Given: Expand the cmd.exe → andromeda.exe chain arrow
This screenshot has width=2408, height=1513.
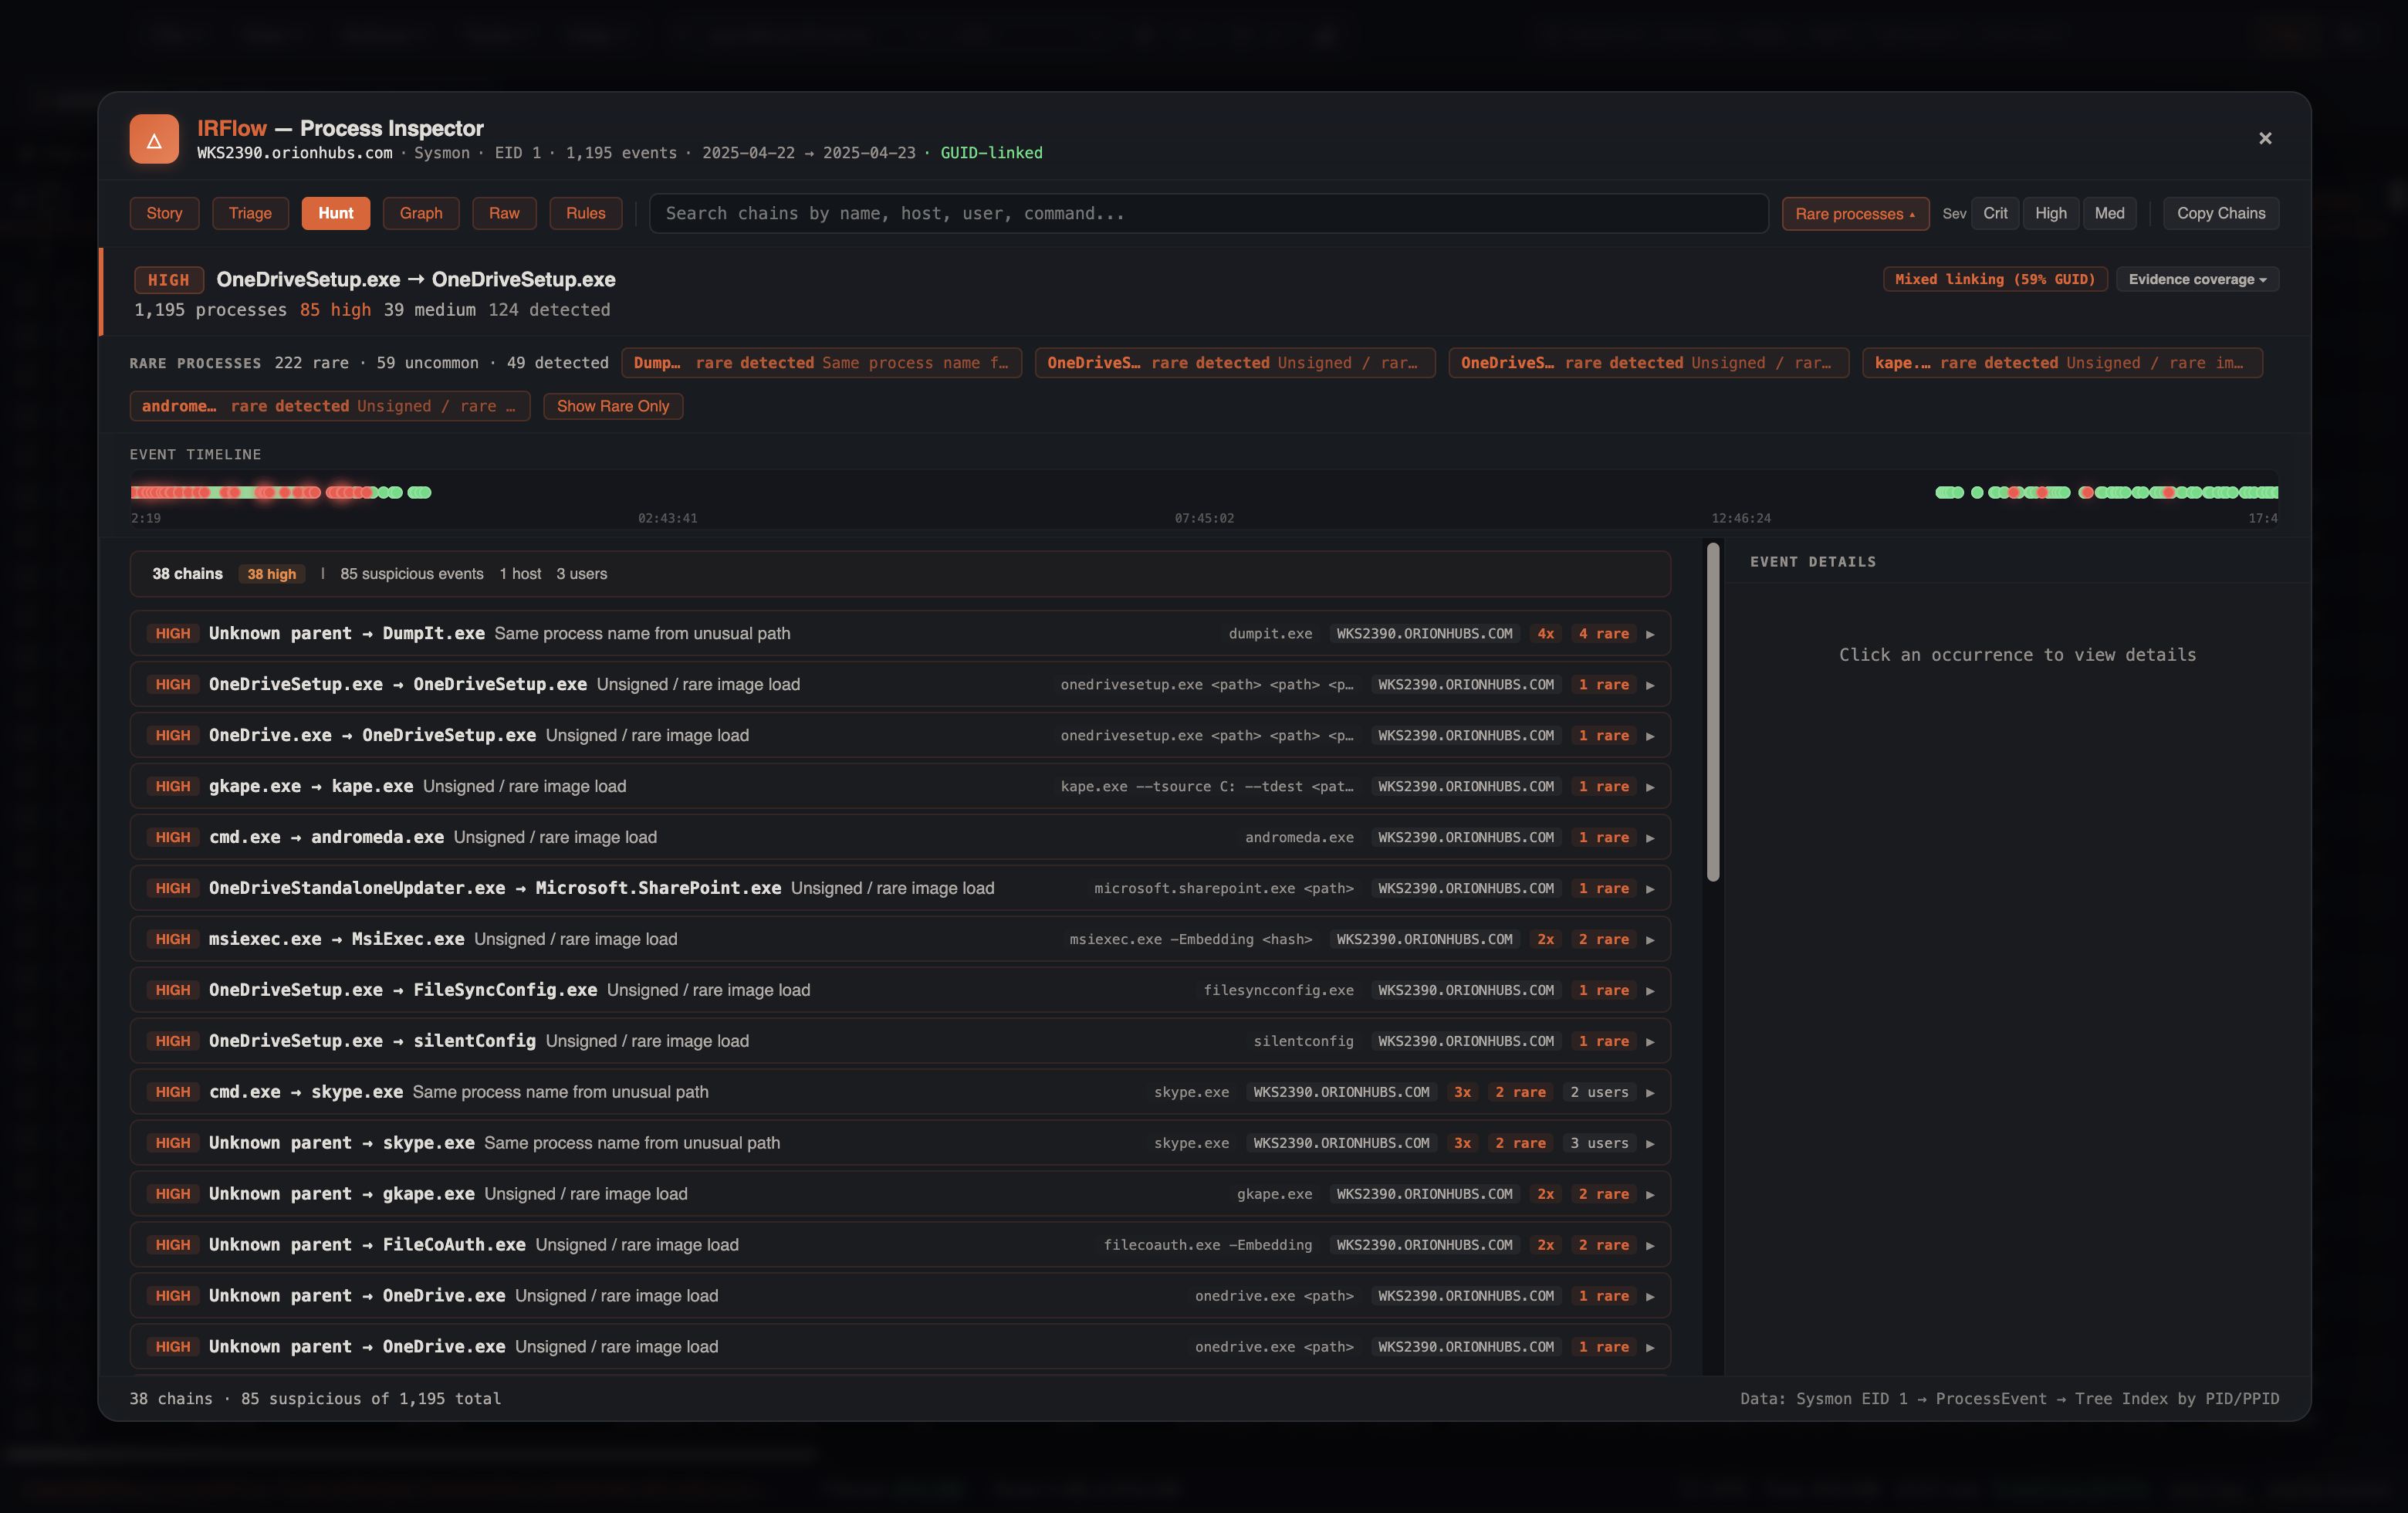Looking at the screenshot, I should pos(1650,838).
